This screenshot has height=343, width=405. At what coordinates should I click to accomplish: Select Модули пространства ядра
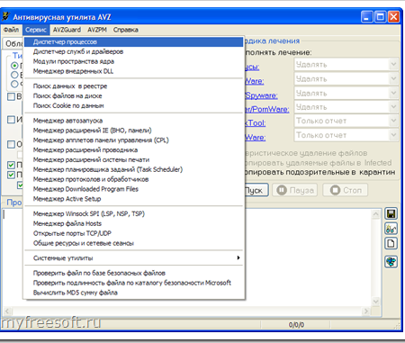tap(134, 61)
